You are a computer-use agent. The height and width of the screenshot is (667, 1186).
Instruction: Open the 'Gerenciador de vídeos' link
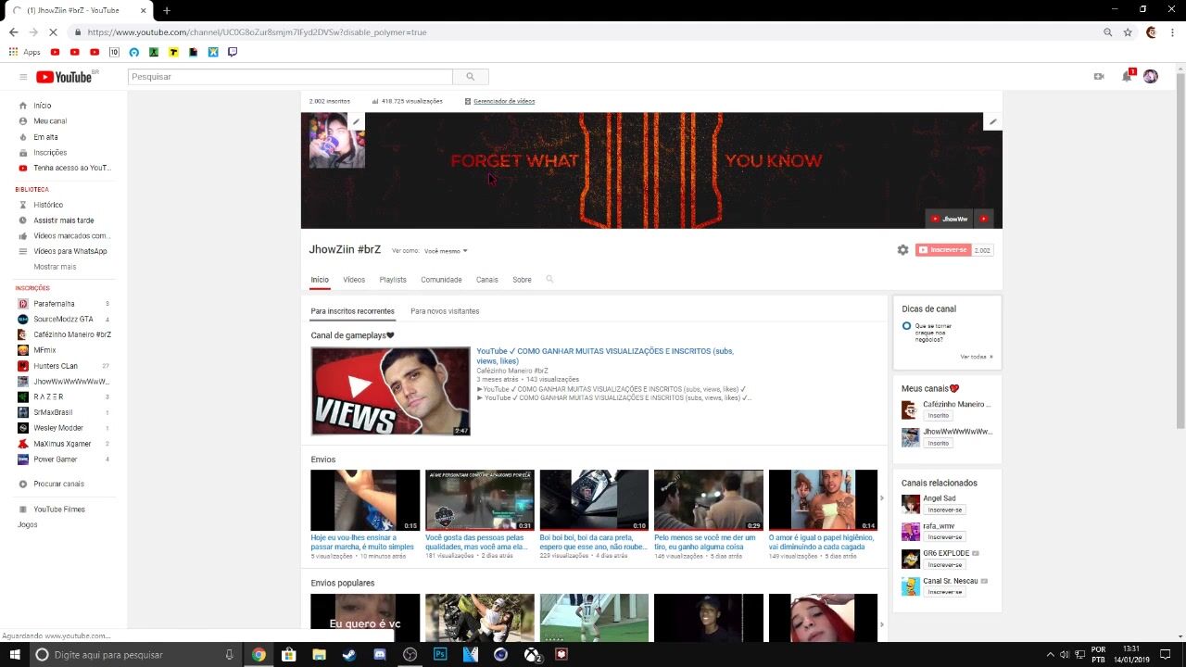(x=503, y=101)
